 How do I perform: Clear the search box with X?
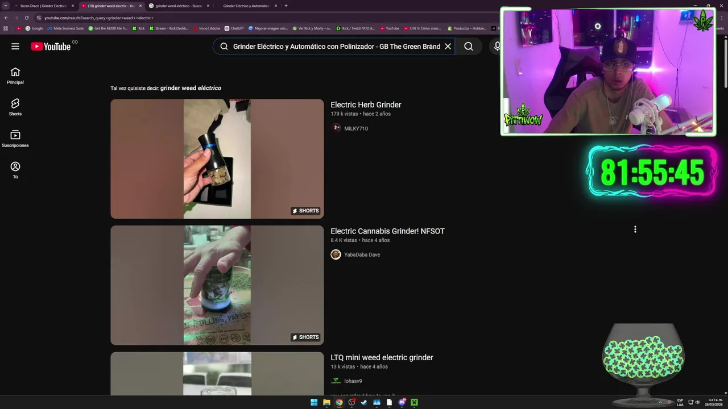coord(448,47)
